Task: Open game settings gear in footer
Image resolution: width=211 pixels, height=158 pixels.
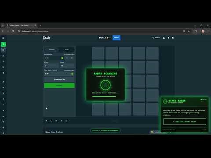Action: [x=46, y=121]
